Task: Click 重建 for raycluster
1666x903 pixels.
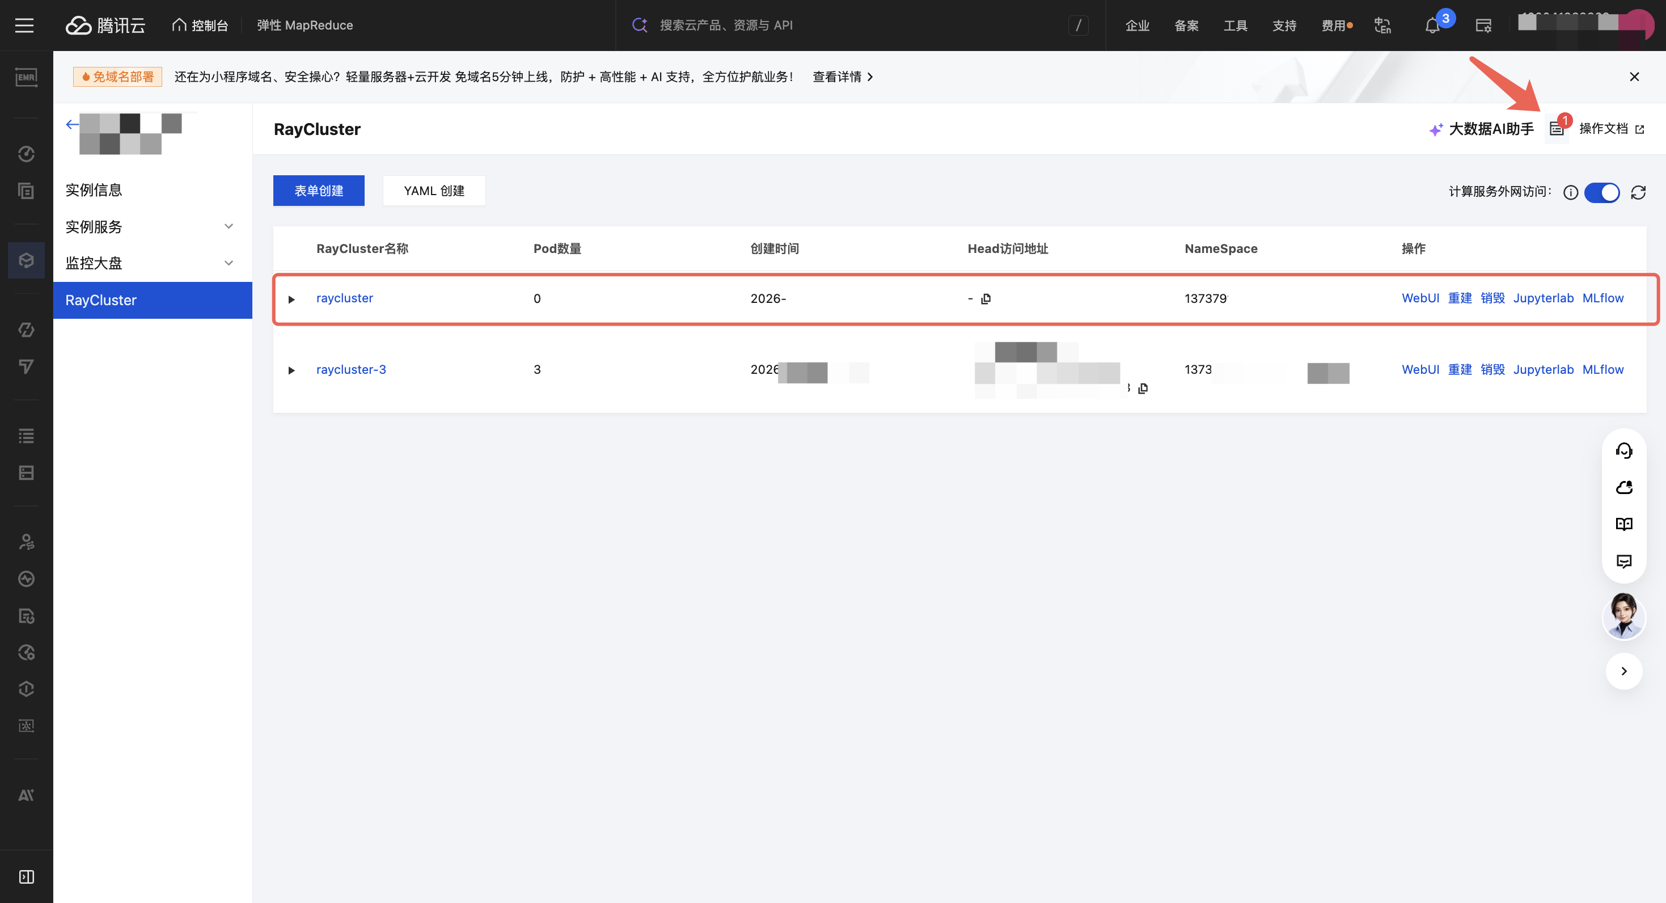Action: click(x=1460, y=298)
